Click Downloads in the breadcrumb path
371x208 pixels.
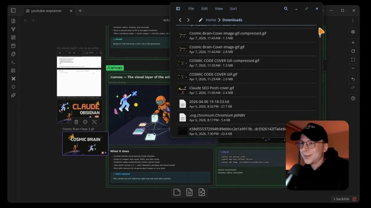point(232,20)
